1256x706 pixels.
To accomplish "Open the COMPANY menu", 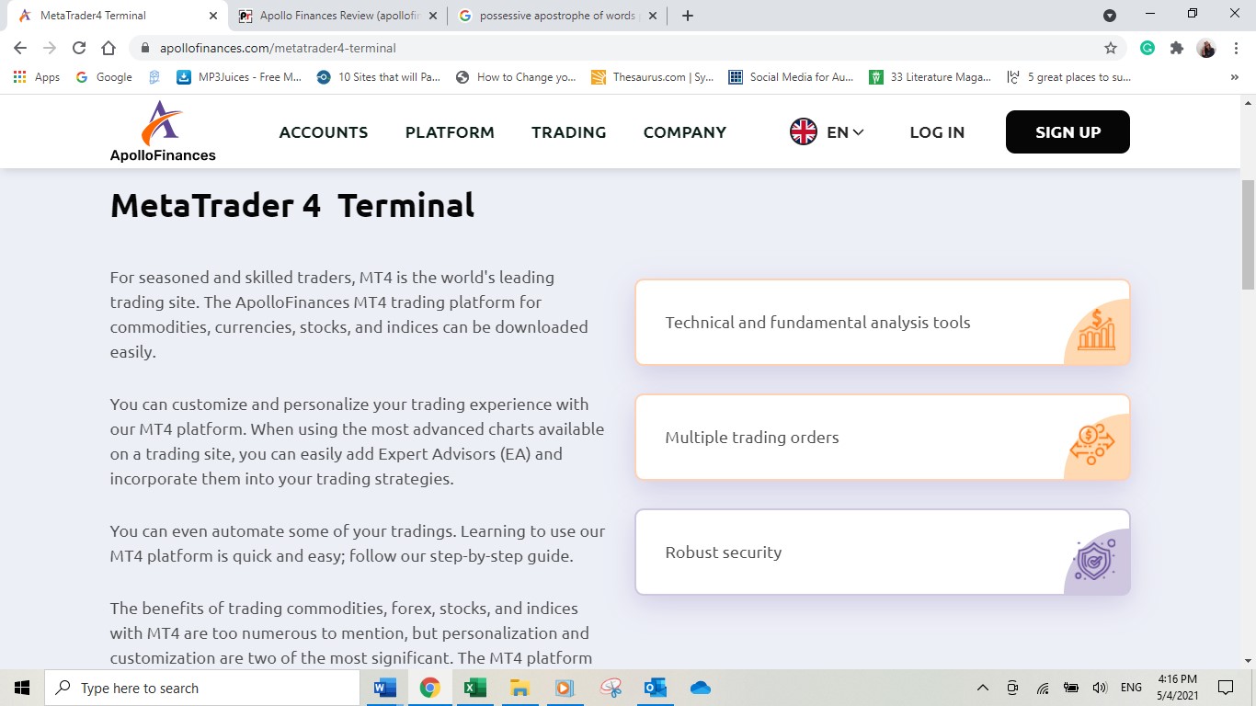I will 685,132.
